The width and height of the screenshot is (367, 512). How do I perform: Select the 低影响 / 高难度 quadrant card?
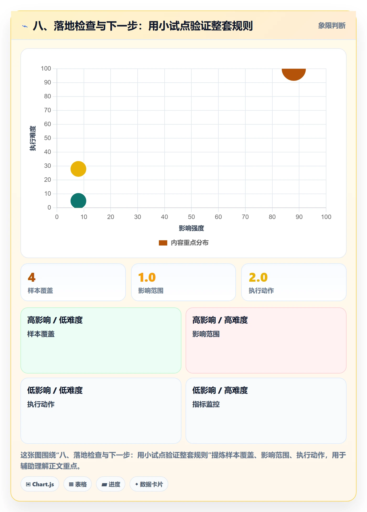tap(266, 411)
